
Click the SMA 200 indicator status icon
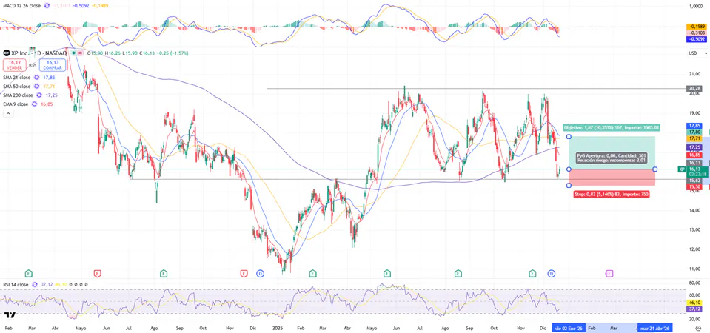(39, 95)
